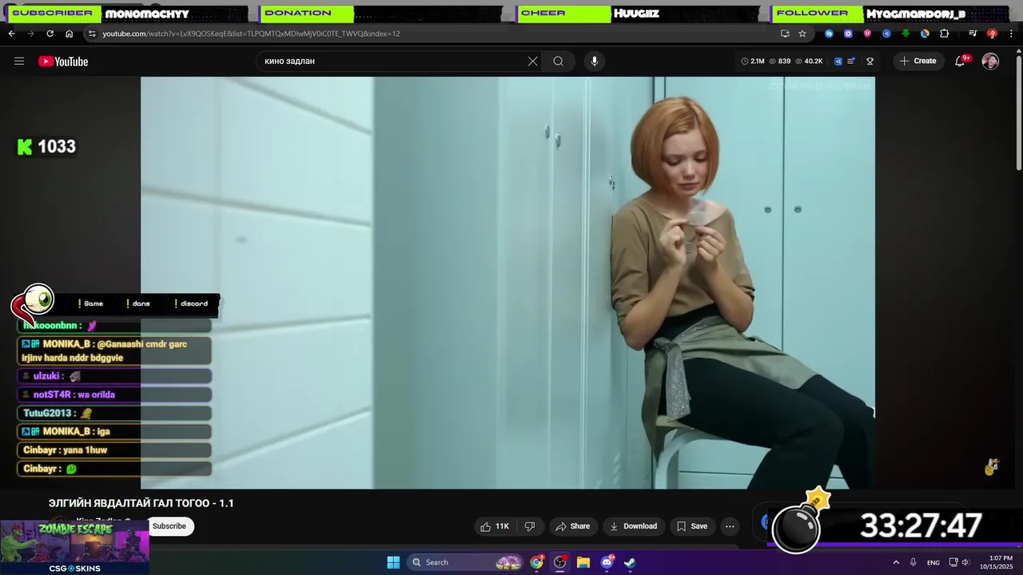Click the Zombie Escape ad thumbnail
The height and width of the screenshot is (575, 1023).
74,547
